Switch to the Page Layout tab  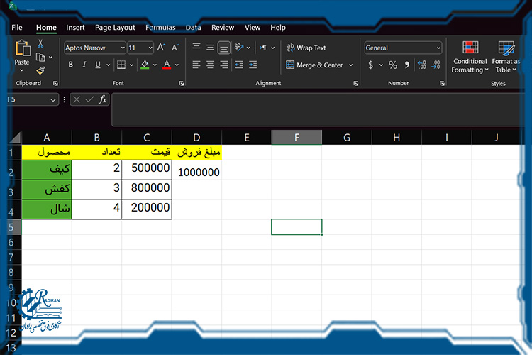coord(115,28)
